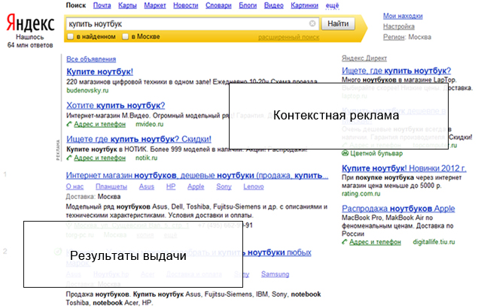The image size is (478, 308).
Task: Open the Карты service tab
Action: 127,5
